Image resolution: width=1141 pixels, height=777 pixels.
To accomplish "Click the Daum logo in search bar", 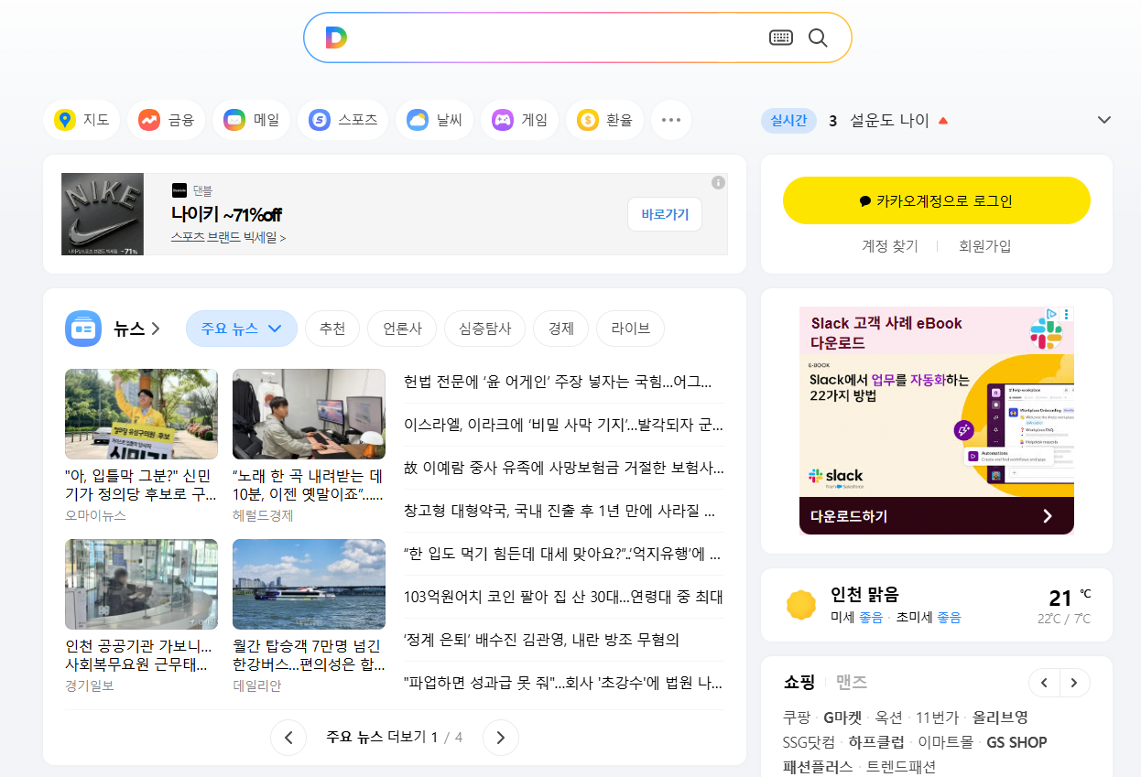I will [x=336, y=38].
